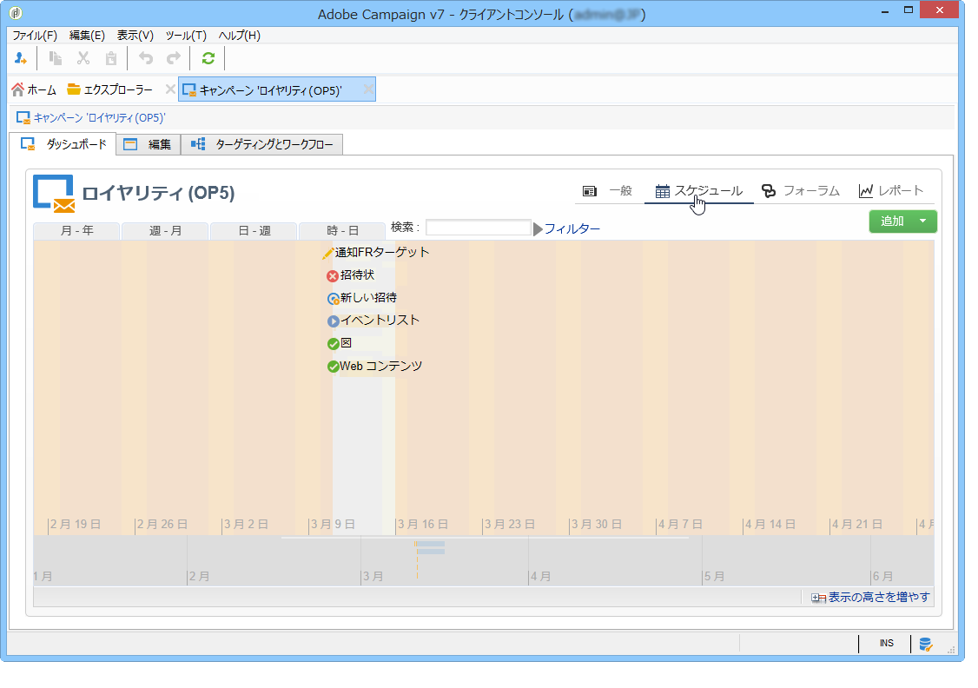Screen dimensions: 978x688
Task: Select the 通知FRターゲット item
Action: pos(382,252)
